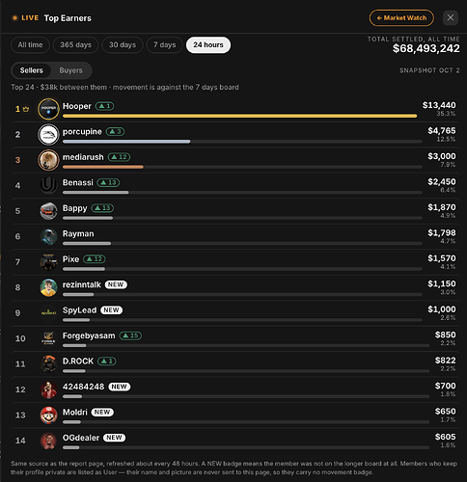Open OGdealer's avatar
This screenshot has width=467, height=482.
pos(48,441)
